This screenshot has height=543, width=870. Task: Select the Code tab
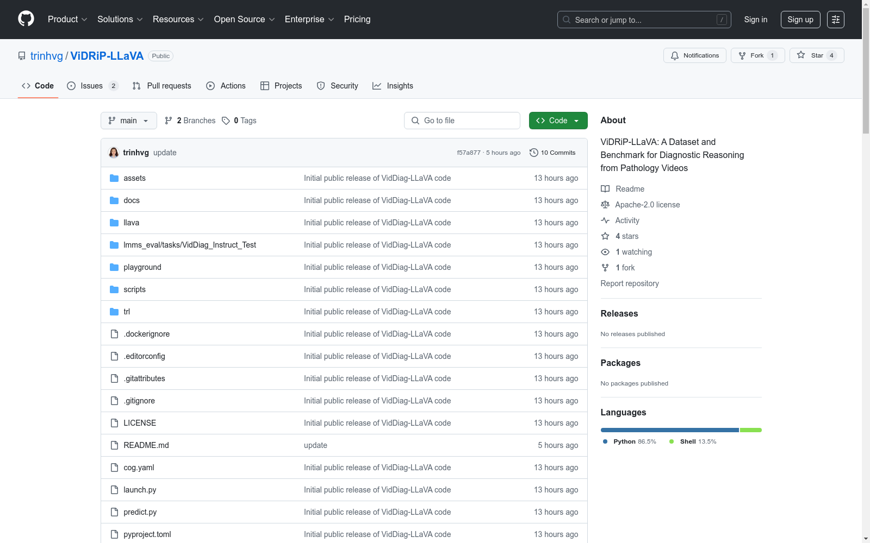38,86
